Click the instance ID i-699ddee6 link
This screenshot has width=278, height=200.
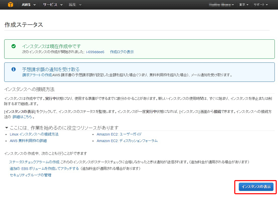[95, 52]
